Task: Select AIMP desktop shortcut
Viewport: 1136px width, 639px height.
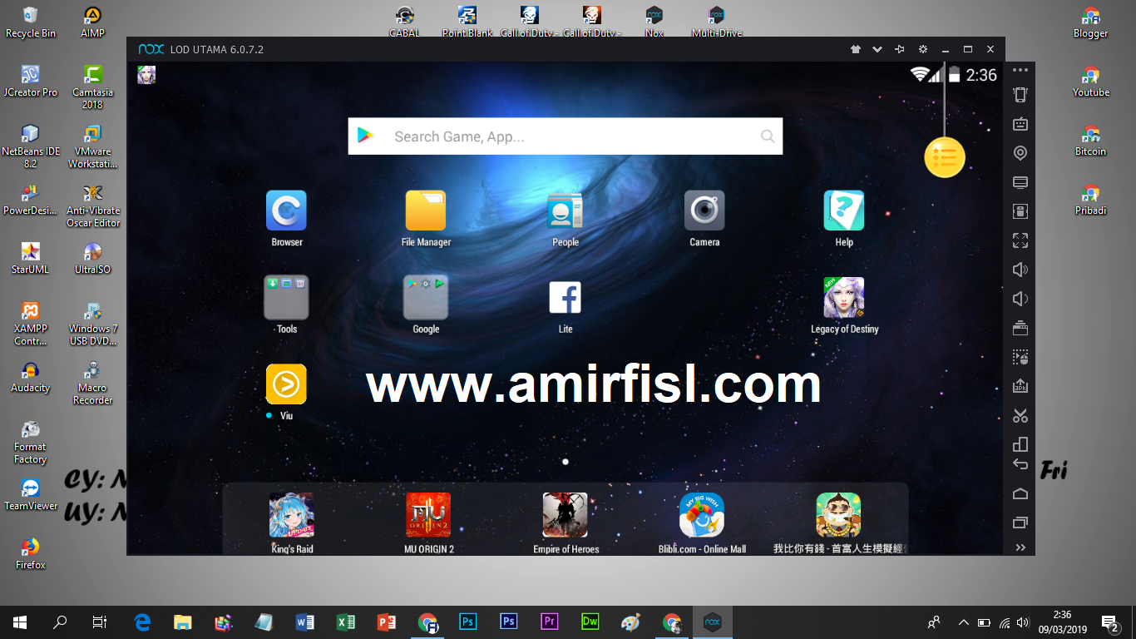Action: point(93,22)
